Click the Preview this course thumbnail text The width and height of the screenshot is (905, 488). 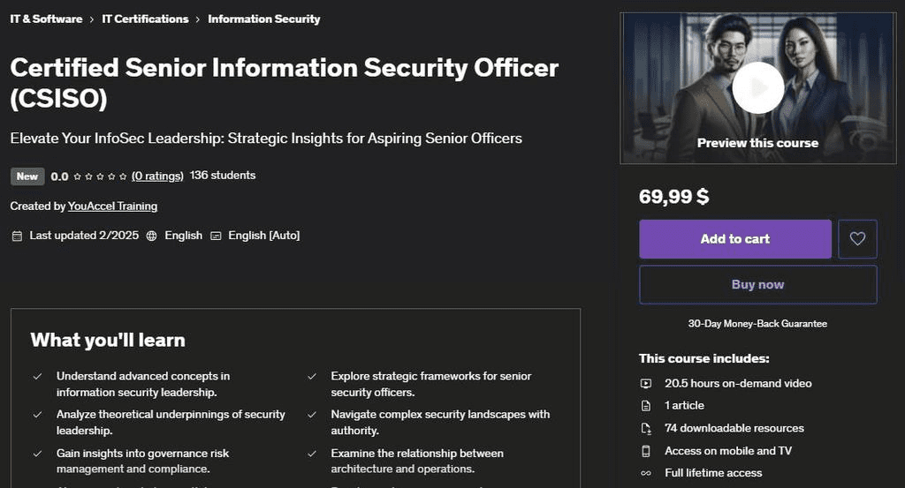pyautogui.click(x=757, y=143)
